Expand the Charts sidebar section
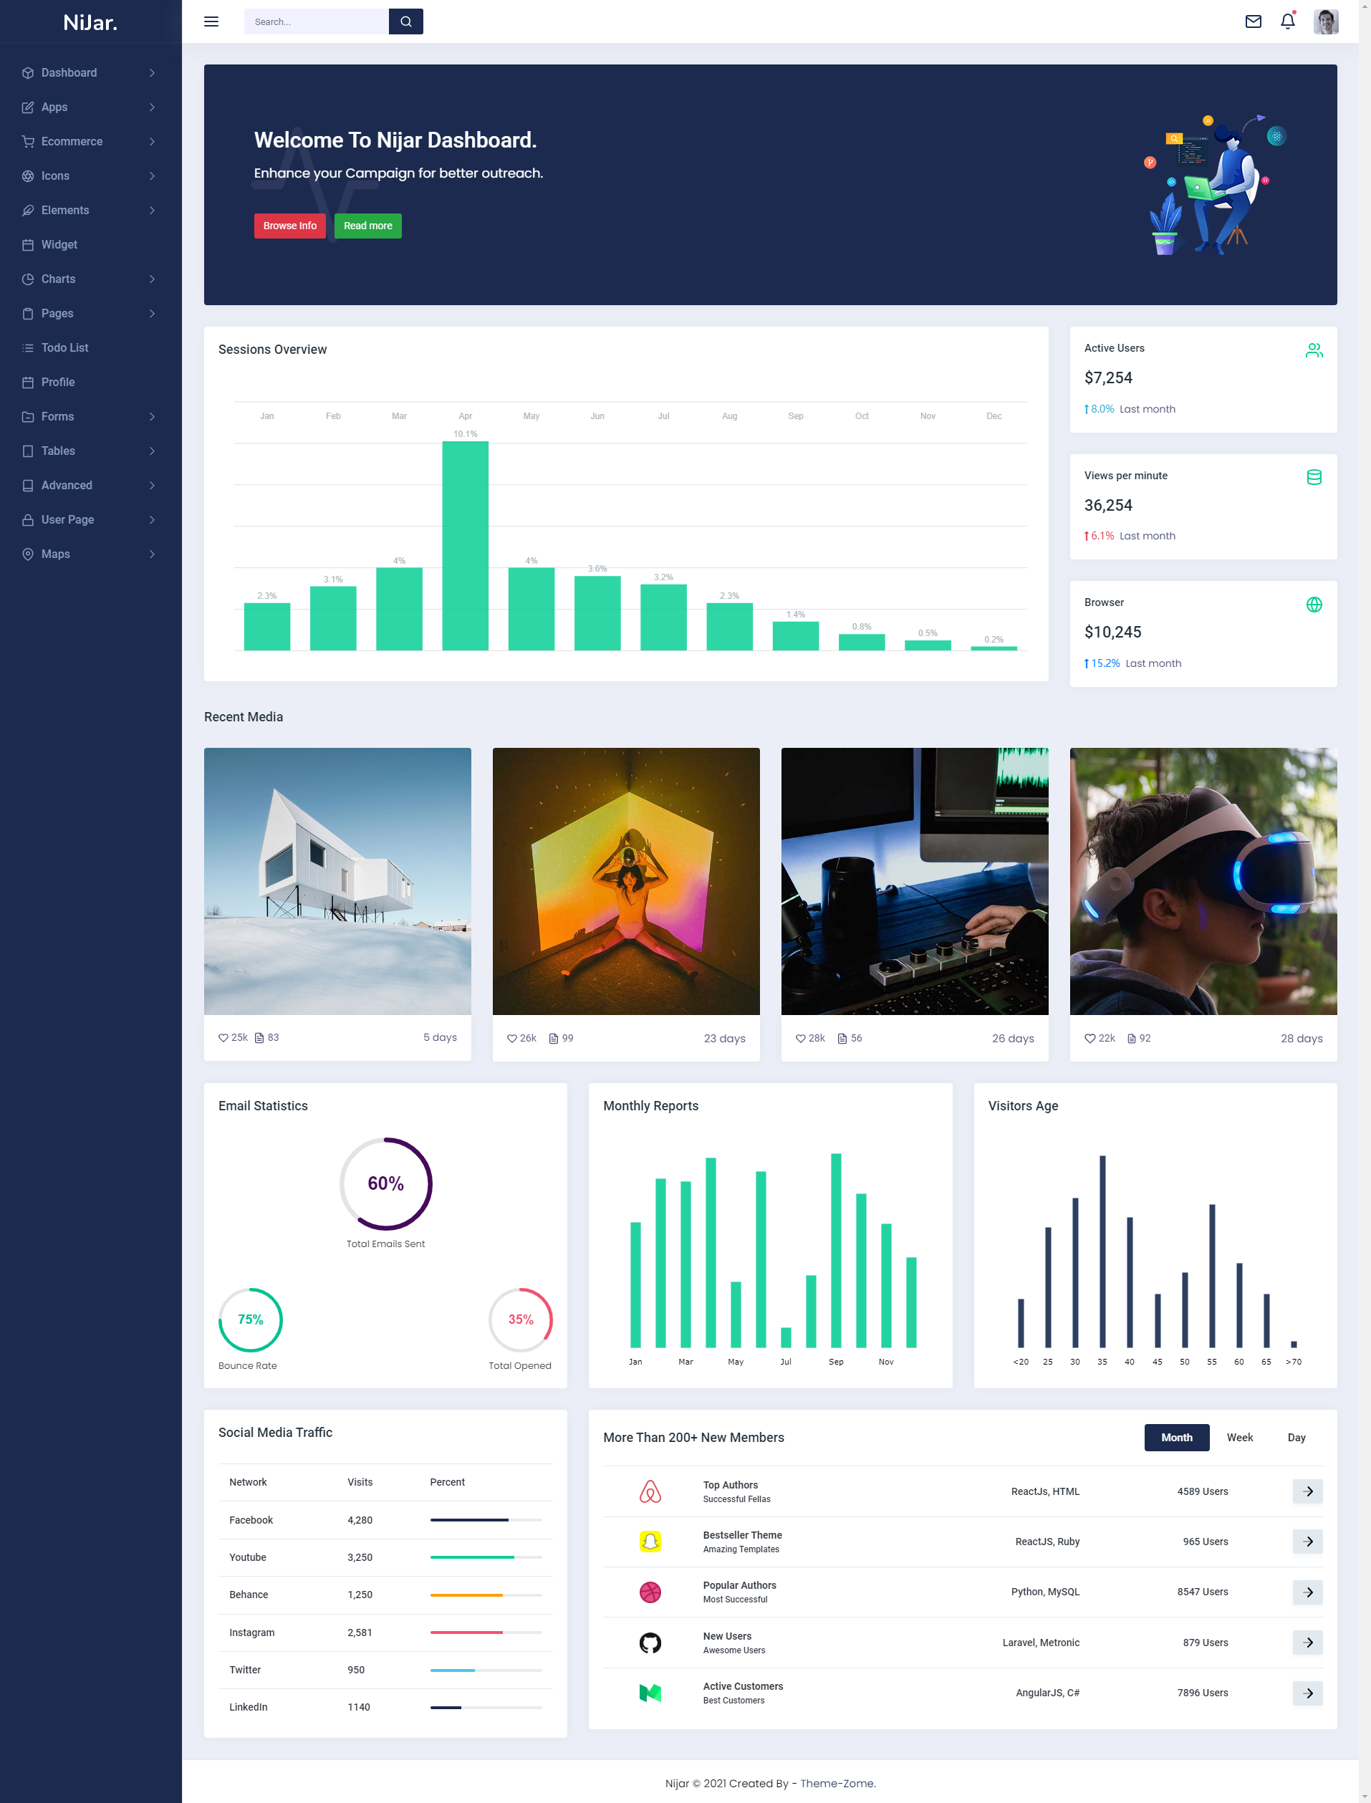Screen dimensions: 1371x1803 click(x=88, y=279)
